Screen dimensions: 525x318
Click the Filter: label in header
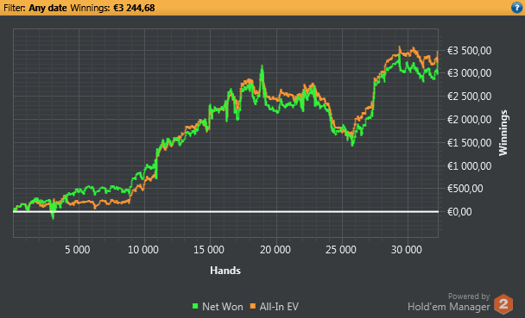point(15,8)
